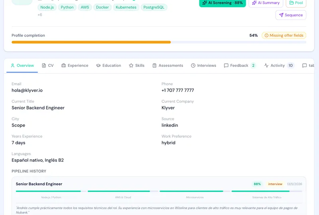Click the speech bubble icon on Feedback tab
The image size is (319, 215).
(x=226, y=65)
